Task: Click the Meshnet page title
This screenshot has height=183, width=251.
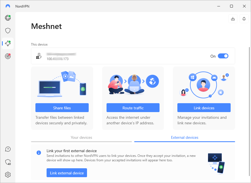Action: point(46,26)
